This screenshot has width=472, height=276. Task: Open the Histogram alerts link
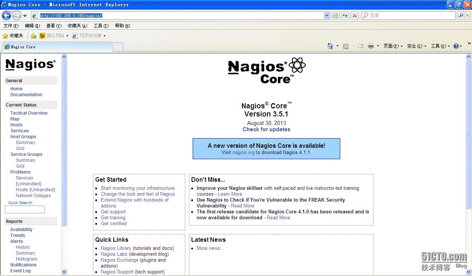pos(27,259)
